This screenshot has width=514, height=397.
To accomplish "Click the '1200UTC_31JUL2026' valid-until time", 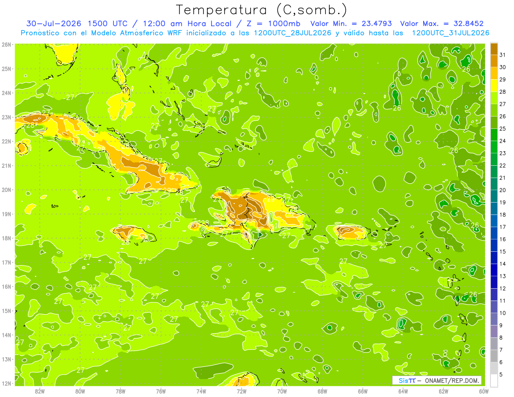I will click(450, 33).
